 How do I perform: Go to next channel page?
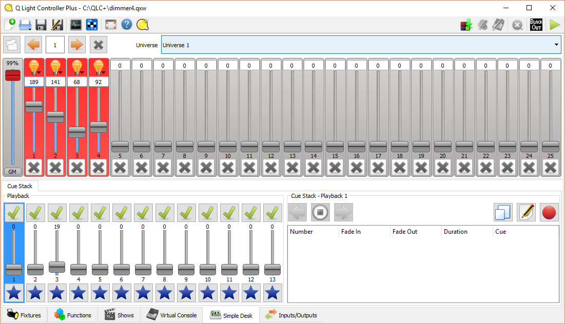pos(77,45)
